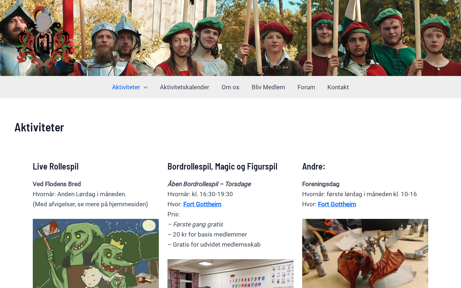Click the Ved Flodens Bred text
This screenshot has width=461, height=288.
pyautogui.click(x=57, y=184)
